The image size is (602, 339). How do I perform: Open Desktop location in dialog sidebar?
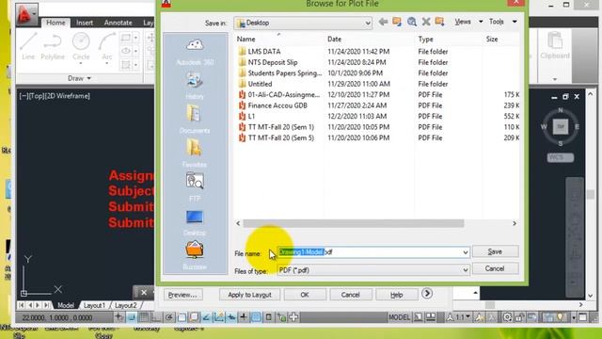(x=195, y=222)
